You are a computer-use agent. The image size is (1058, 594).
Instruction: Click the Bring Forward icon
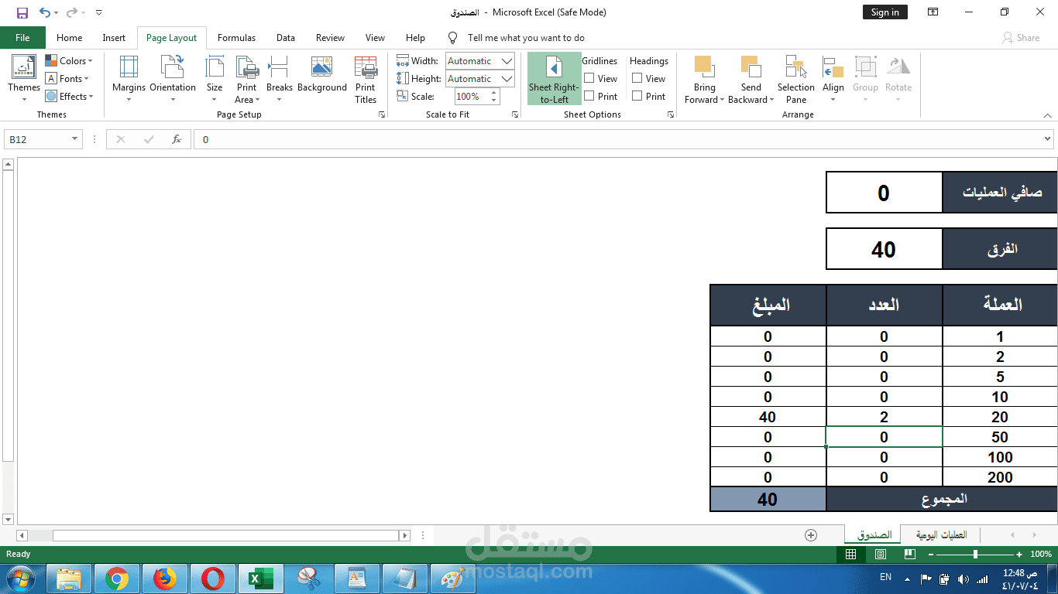pos(704,68)
